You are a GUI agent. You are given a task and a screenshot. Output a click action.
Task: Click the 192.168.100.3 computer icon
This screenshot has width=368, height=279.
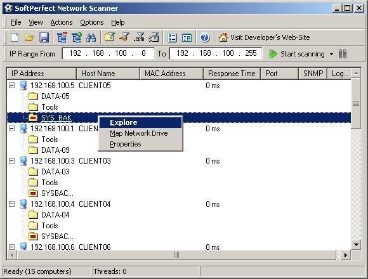pyautogui.click(x=23, y=161)
